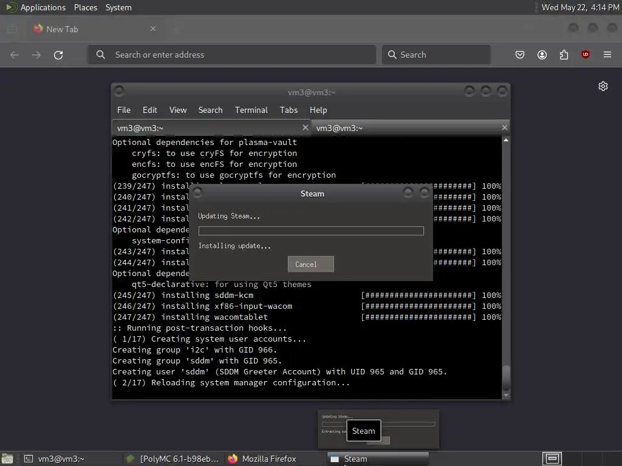
Task: Cancel the Steam update
Action: coord(310,265)
